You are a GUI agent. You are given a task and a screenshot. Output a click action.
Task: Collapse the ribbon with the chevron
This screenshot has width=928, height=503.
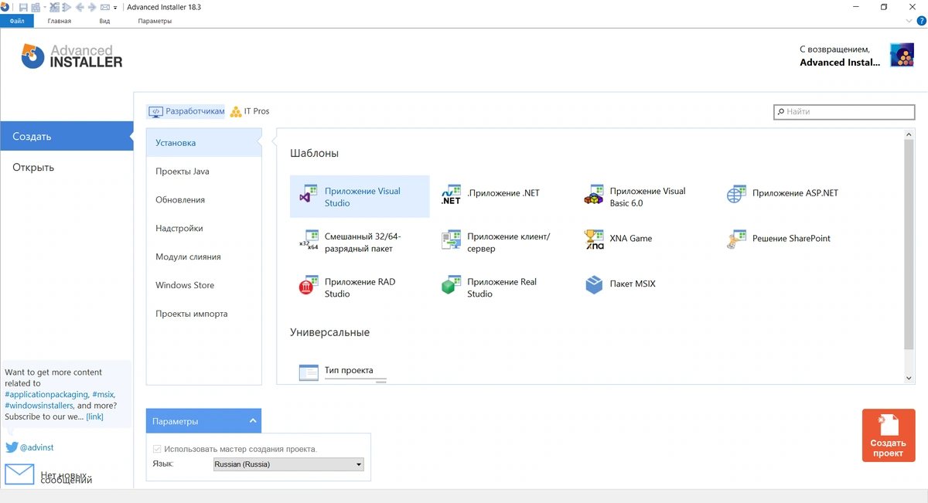tap(909, 21)
